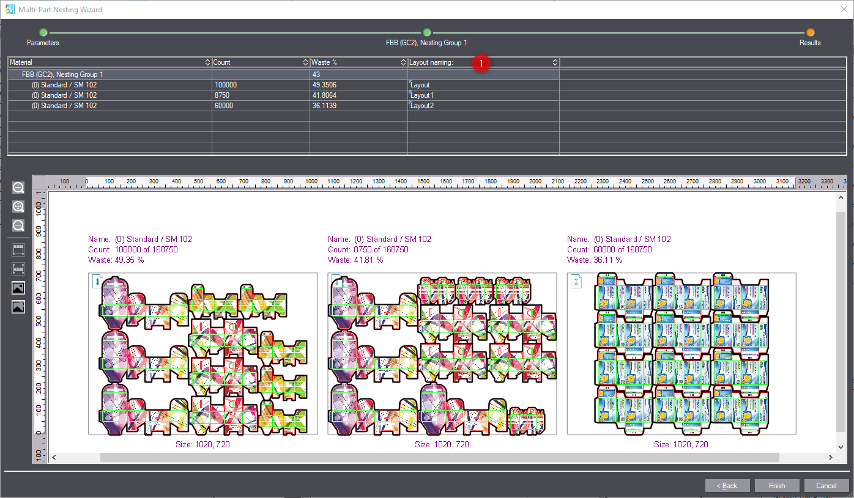
Task: Toggle the horizontal ruler measurement icon
Action: (x=18, y=269)
